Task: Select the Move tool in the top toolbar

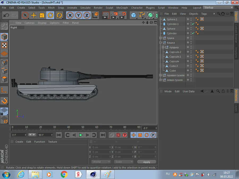Action: [x=34, y=15]
